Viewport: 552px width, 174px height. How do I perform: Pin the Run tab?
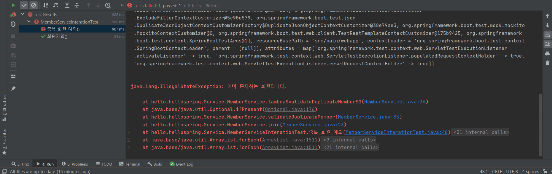point(13,89)
